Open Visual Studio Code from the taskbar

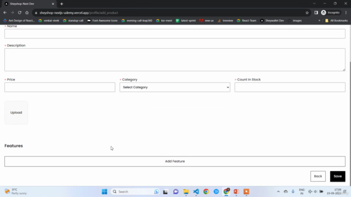tap(196, 192)
